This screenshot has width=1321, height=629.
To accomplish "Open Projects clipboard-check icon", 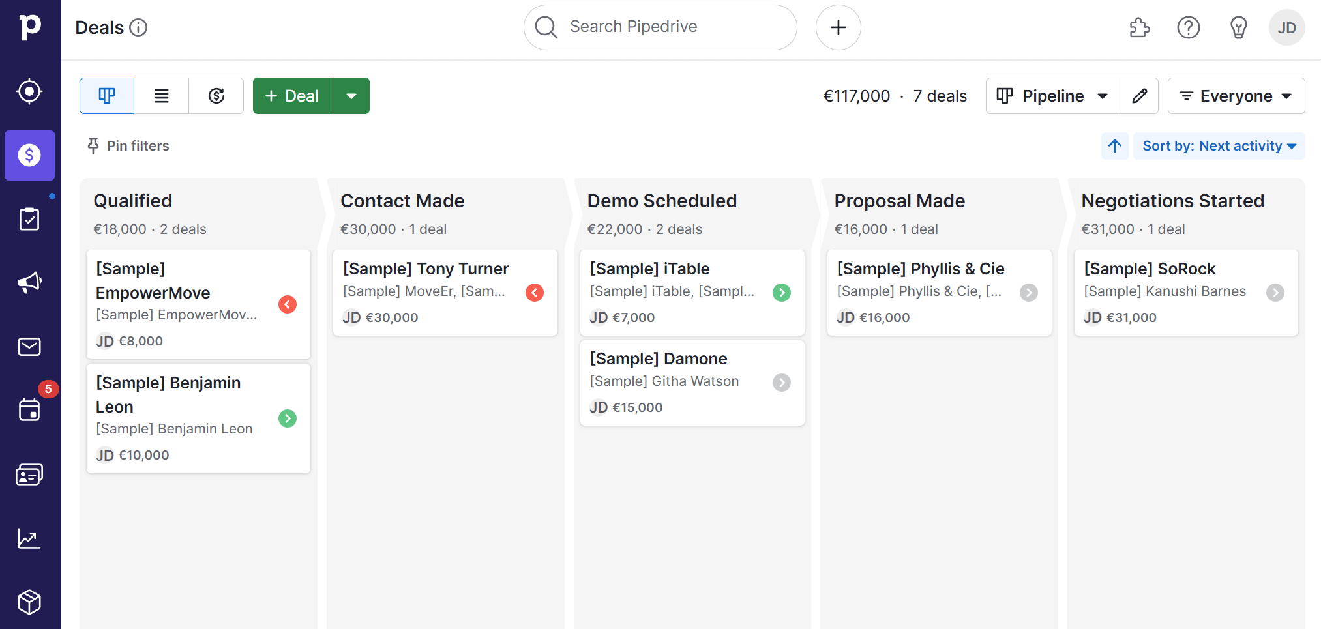I will (29, 219).
